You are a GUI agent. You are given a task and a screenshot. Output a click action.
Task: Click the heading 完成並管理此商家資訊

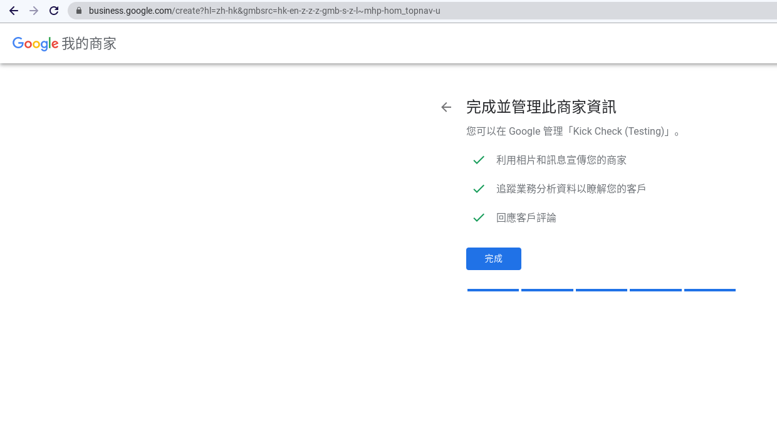(541, 107)
